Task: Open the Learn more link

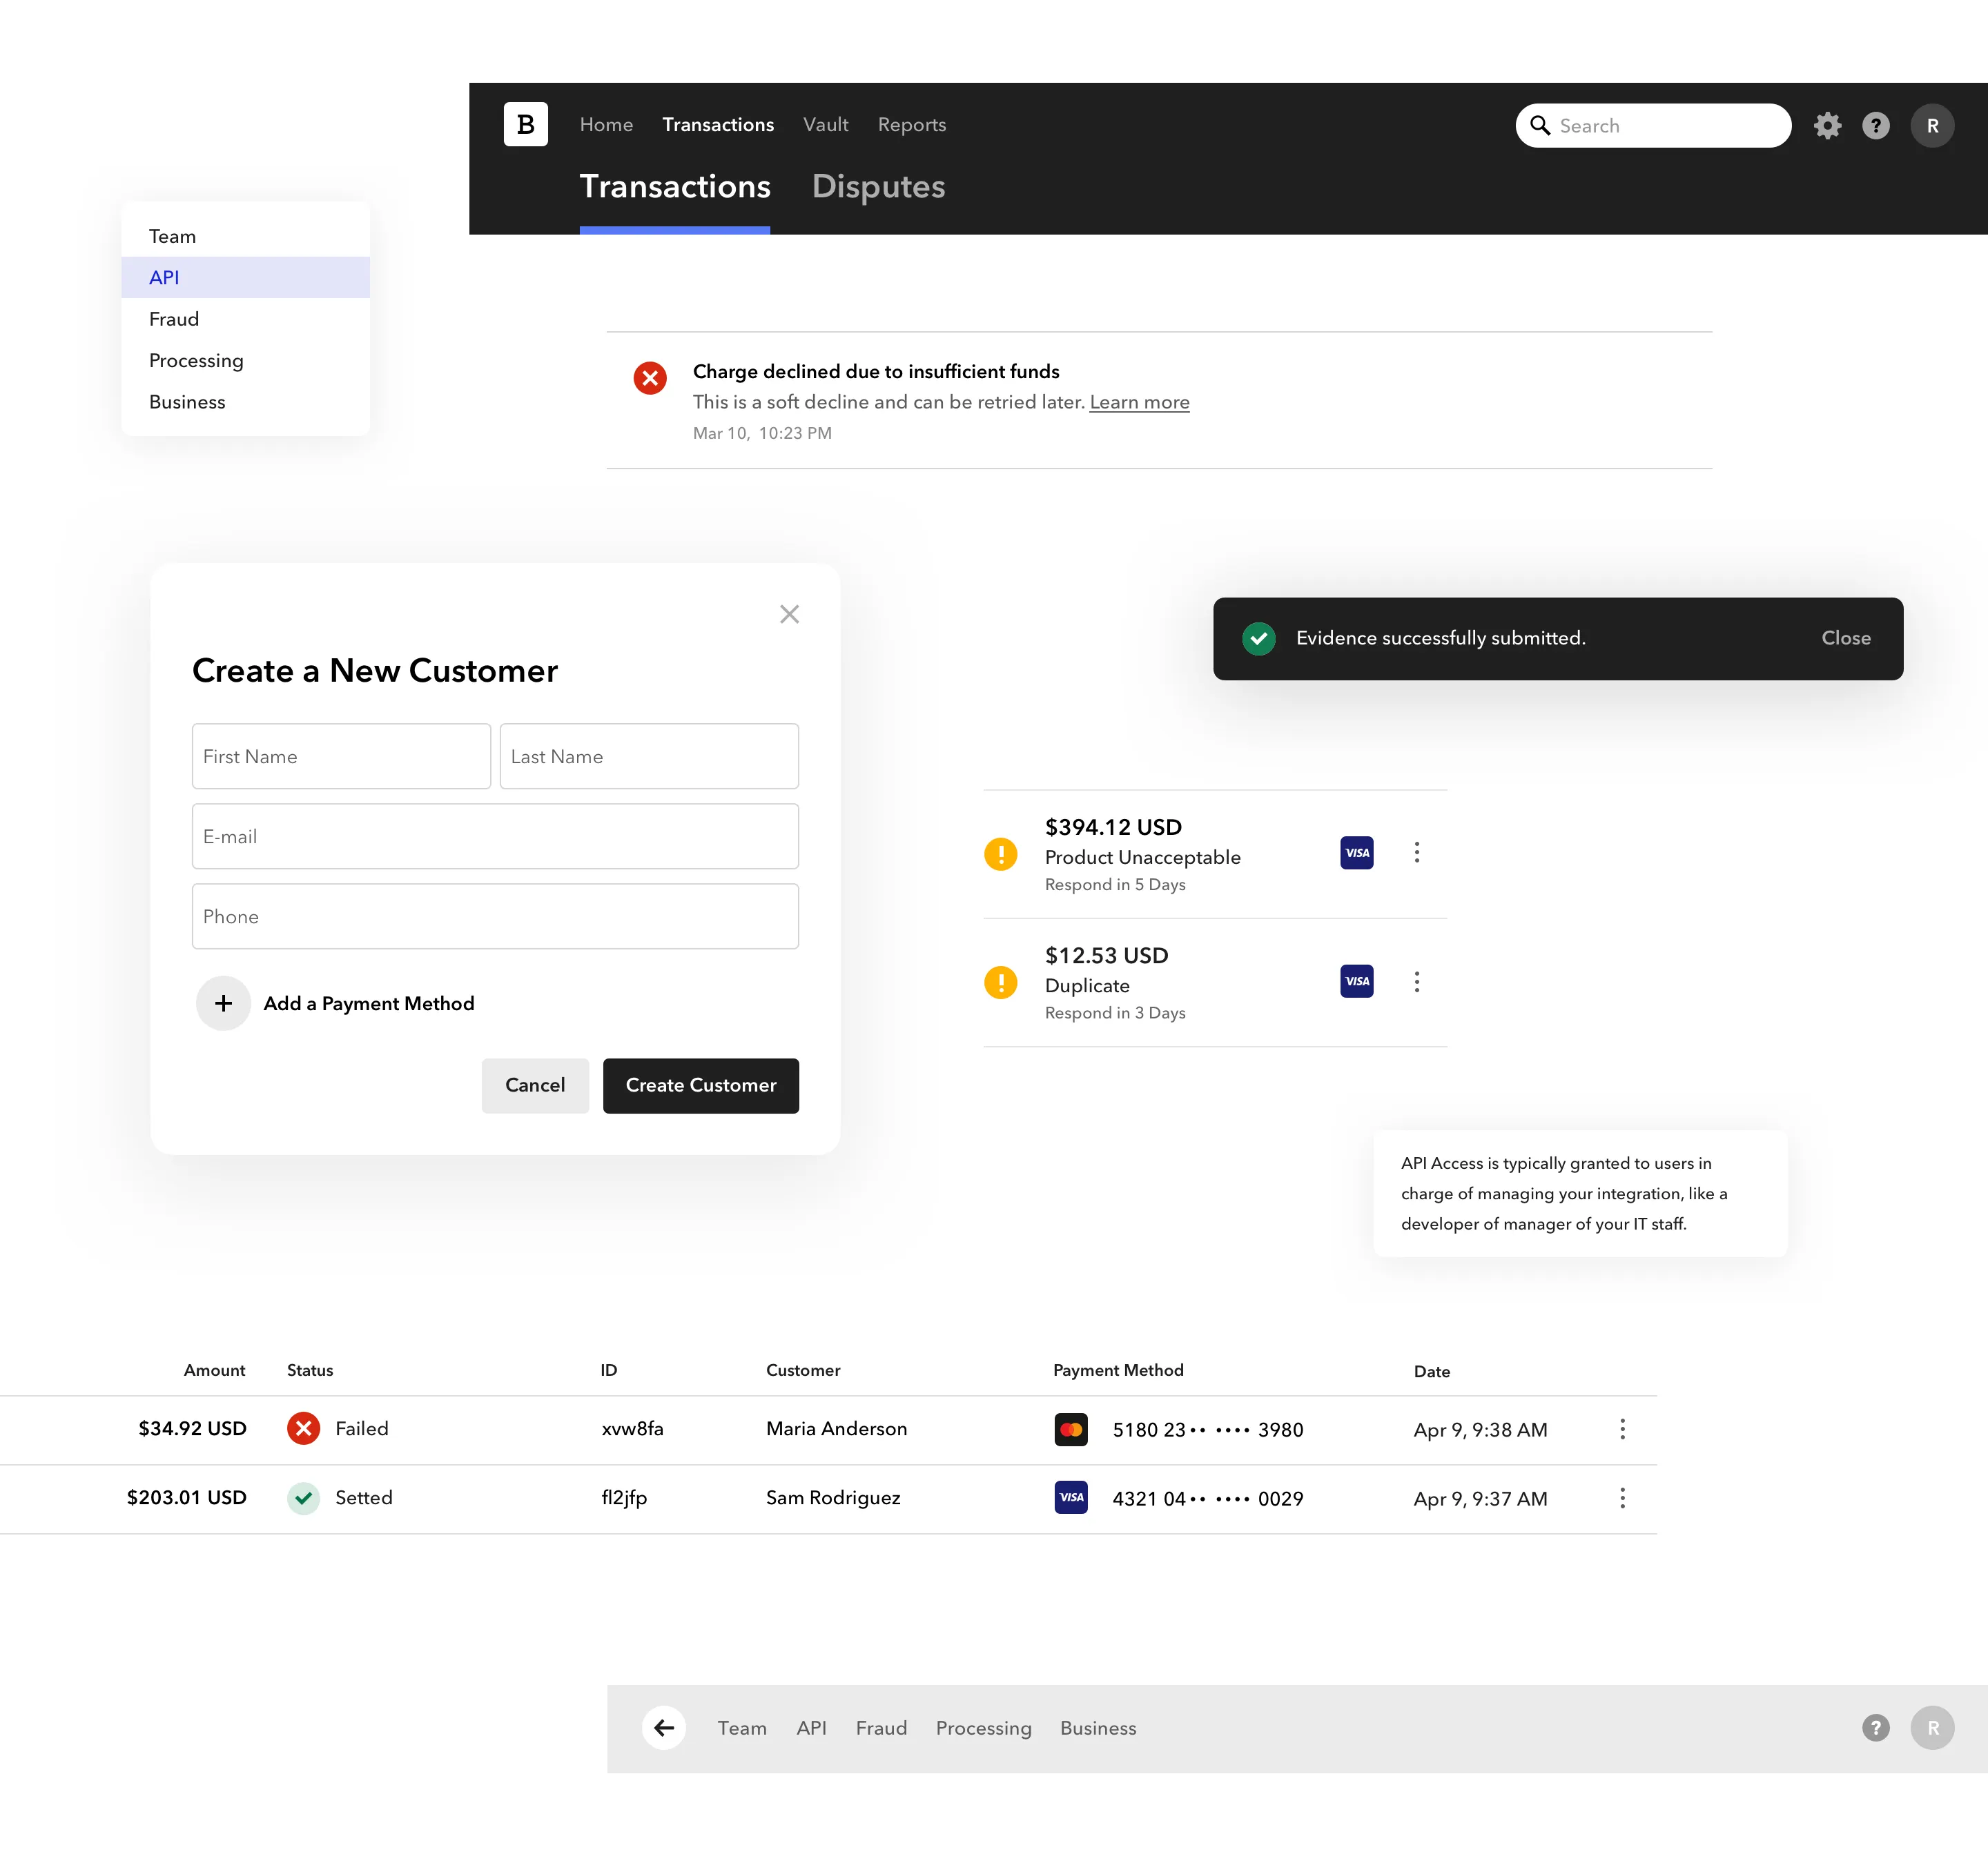Action: 1139,402
